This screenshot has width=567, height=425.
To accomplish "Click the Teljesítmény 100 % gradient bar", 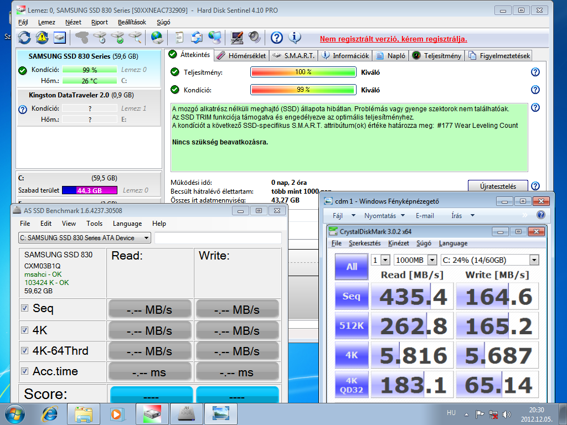I will point(303,72).
